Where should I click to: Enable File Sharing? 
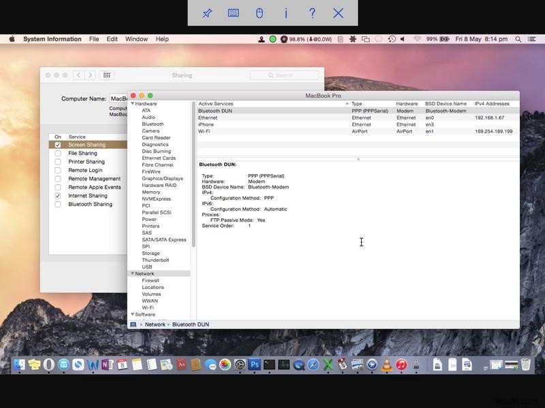pyautogui.click(x=58, y=153)
